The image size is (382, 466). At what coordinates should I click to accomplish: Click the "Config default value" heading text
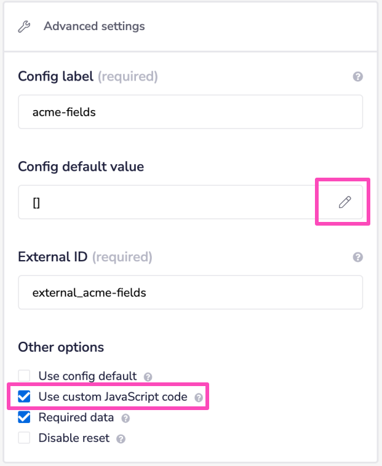tap(81, 166)
